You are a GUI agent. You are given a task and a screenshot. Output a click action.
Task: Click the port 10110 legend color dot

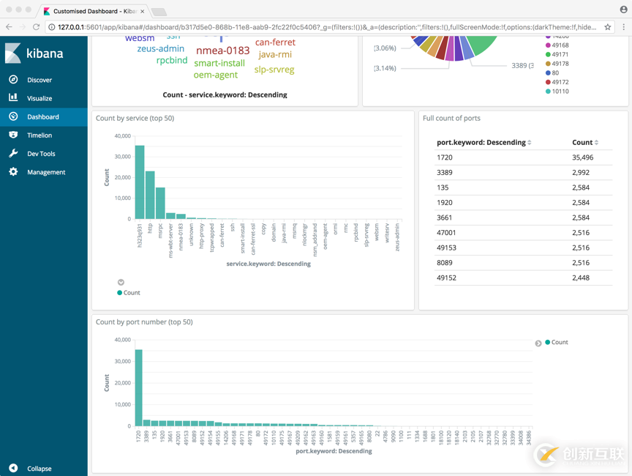(x=549, y=92)
